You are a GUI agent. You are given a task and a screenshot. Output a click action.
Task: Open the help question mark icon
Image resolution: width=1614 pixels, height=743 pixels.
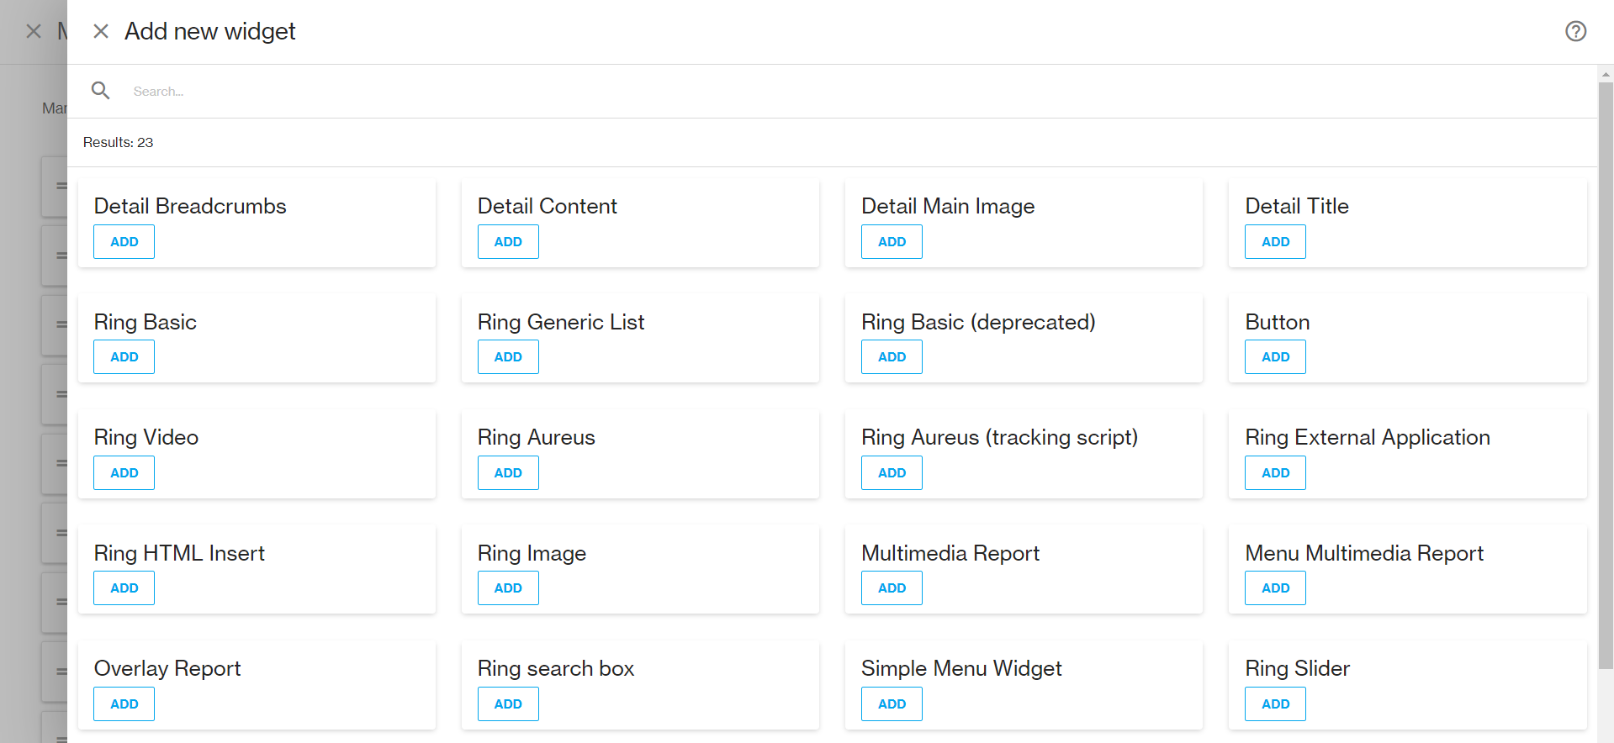[x=1575, y=32]
